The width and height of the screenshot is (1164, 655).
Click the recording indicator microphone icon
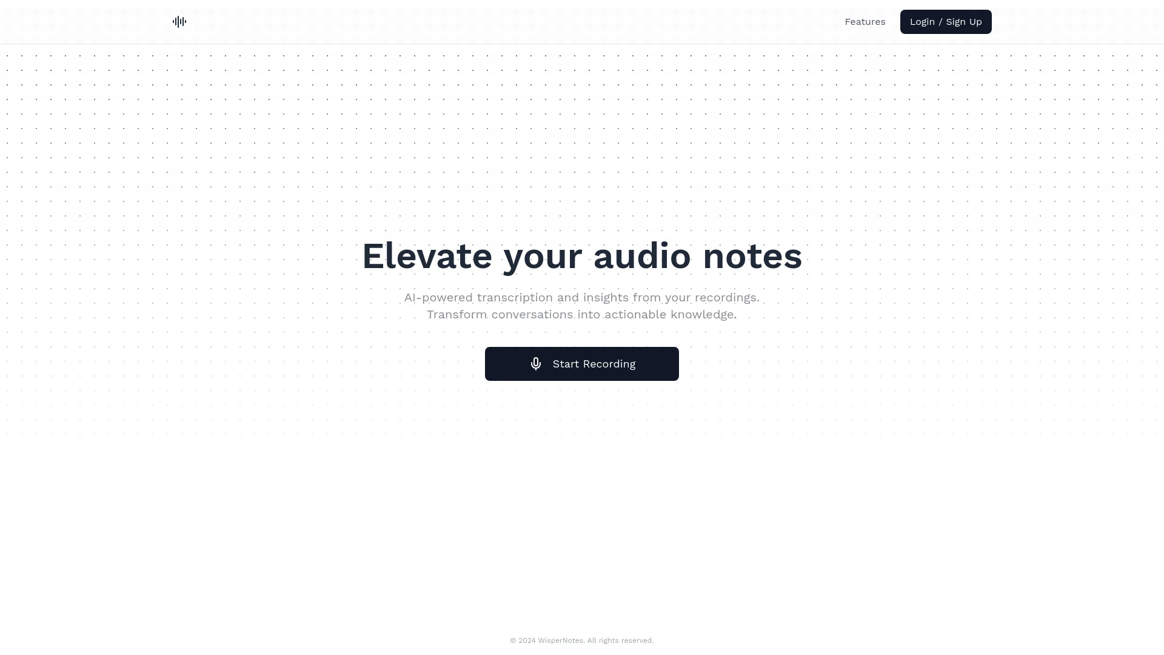536,363
